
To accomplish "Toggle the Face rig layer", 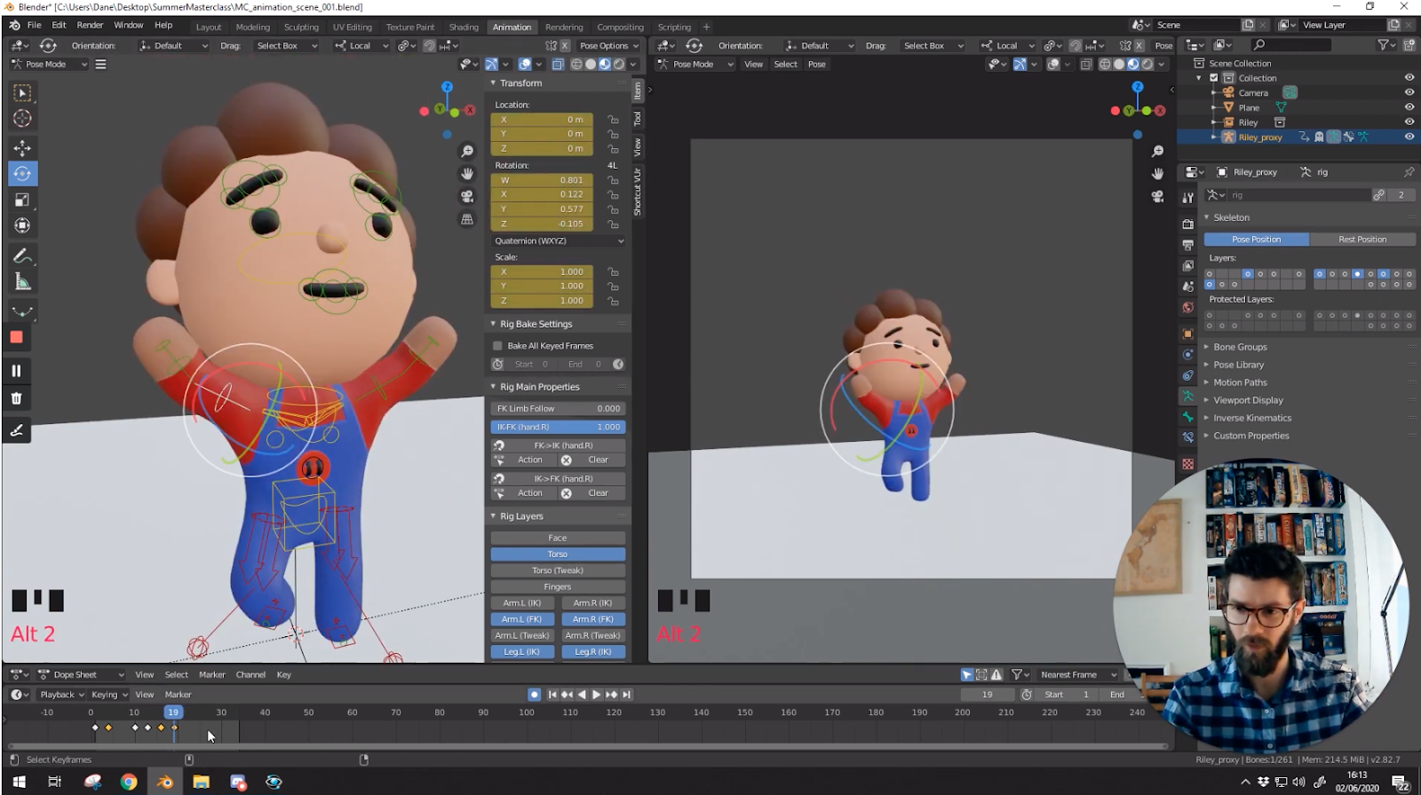I will click(558, 539).
